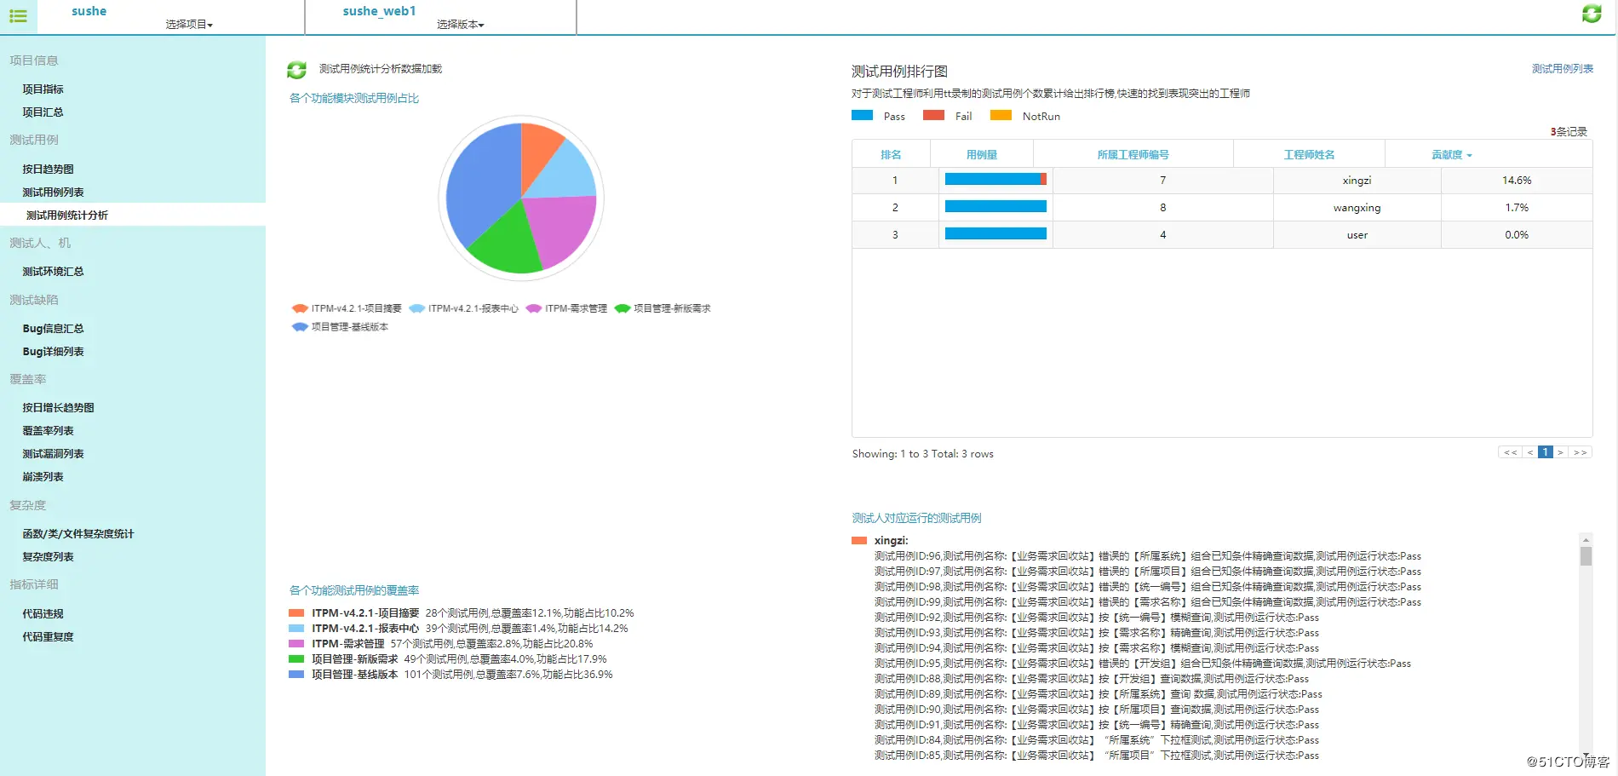This screenshot has width=1618, height=776.
Task: Click the red Fail legend swatch
Action: pos(933,115)
